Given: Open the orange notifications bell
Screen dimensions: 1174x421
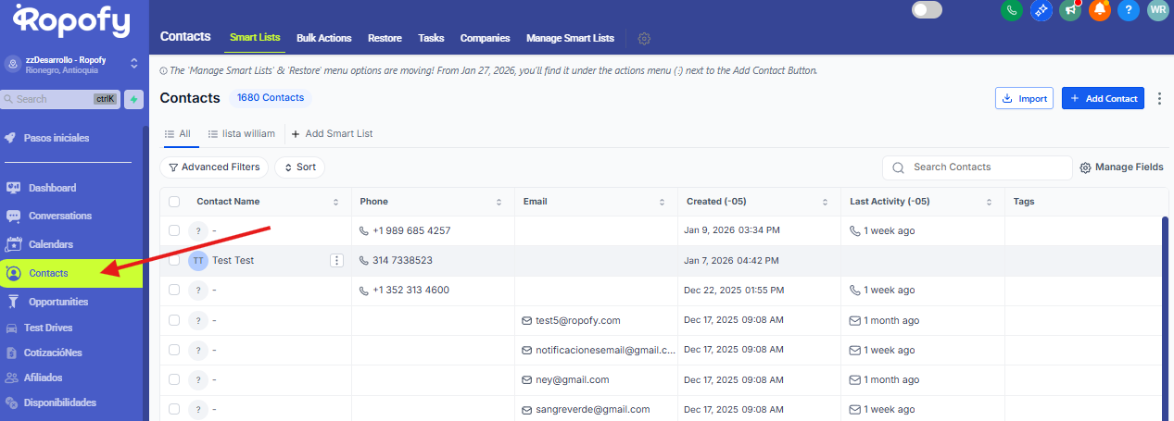Looking at the screenshot, I should click(x=1100, y=10).
